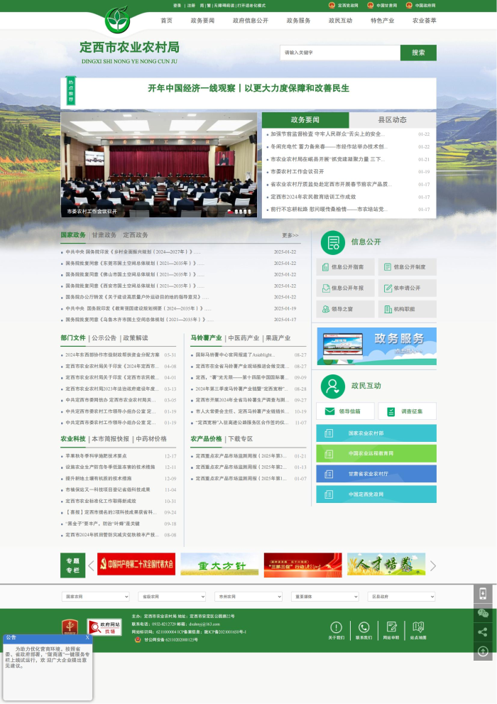Switch to the 县区动态 tab

pos(392,120)
